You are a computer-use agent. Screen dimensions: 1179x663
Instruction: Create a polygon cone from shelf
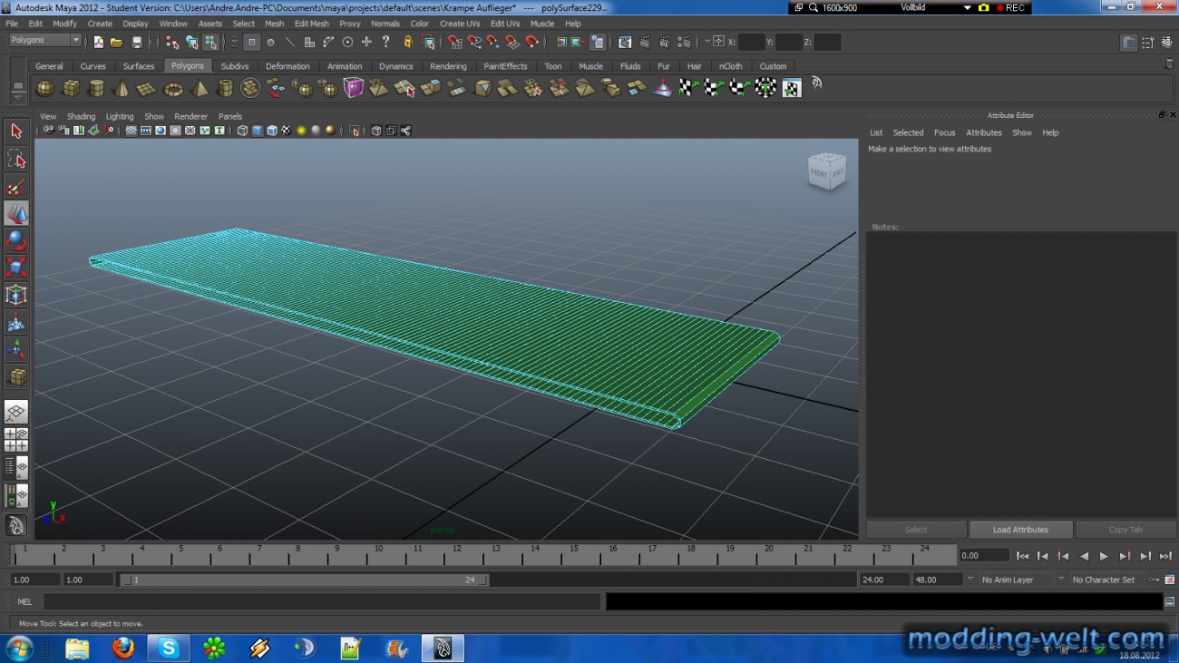click(x=122, y=88)
